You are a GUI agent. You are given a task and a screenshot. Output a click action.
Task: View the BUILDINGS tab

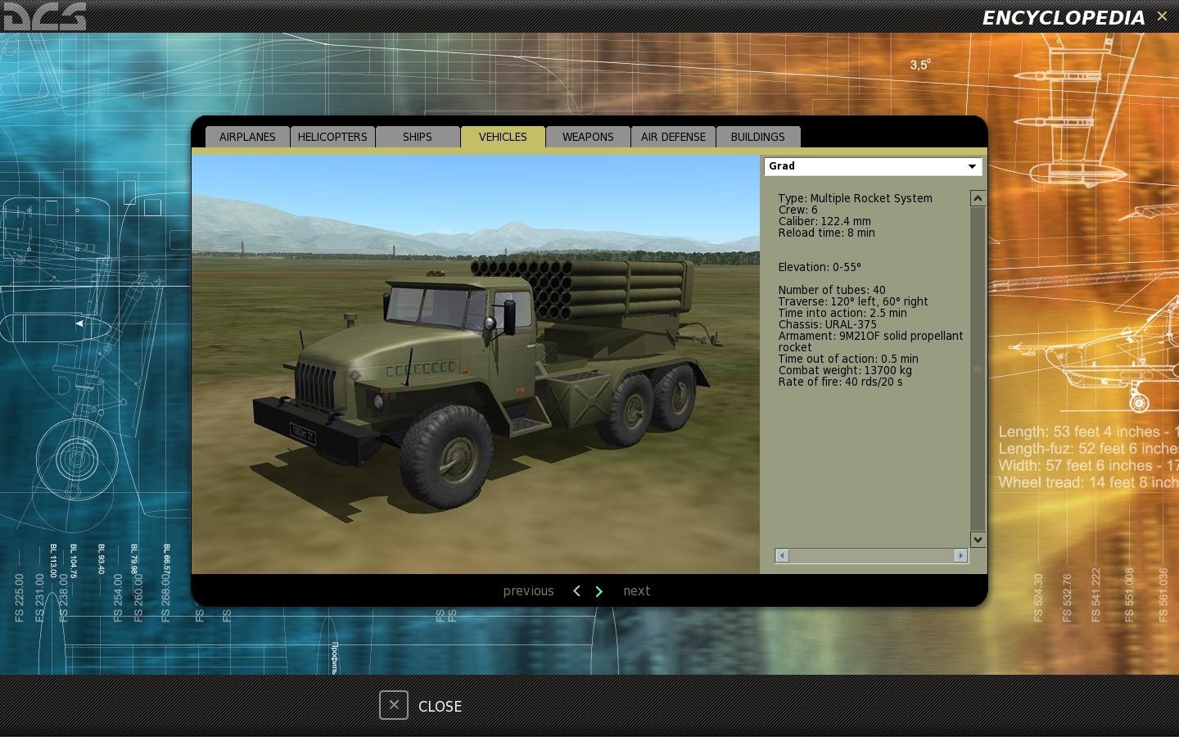pos(757,137)
